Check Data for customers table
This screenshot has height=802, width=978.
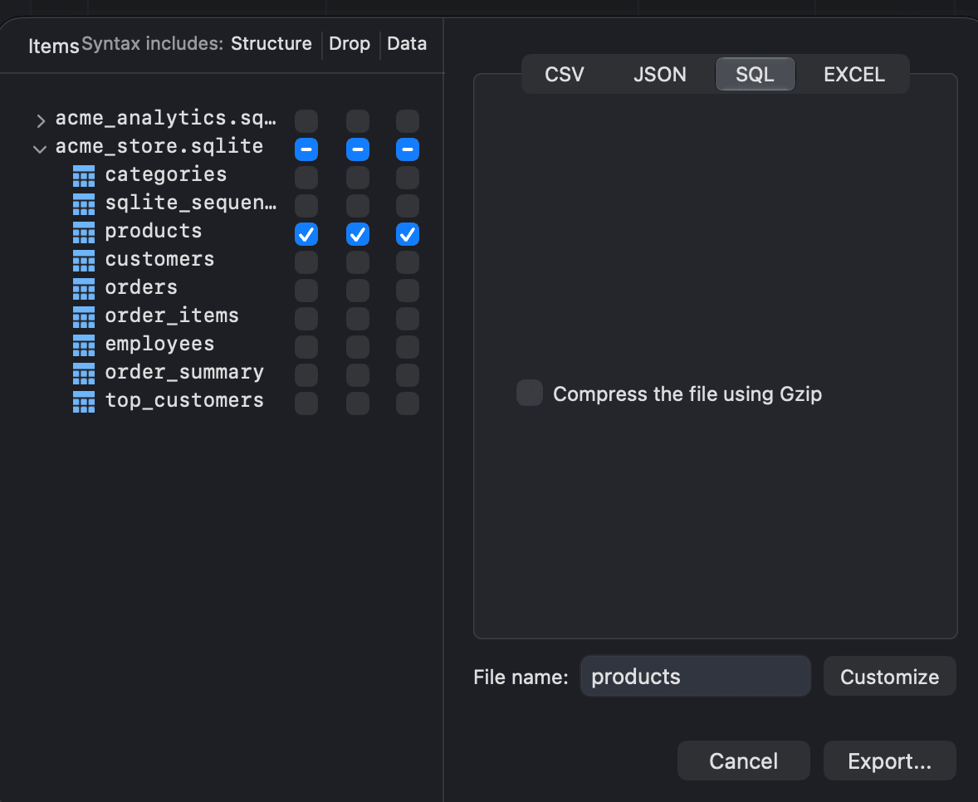tap(408, 262)
